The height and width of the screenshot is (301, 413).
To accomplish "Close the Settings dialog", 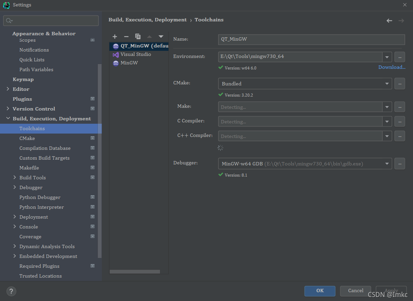I will tap(405, 5).
